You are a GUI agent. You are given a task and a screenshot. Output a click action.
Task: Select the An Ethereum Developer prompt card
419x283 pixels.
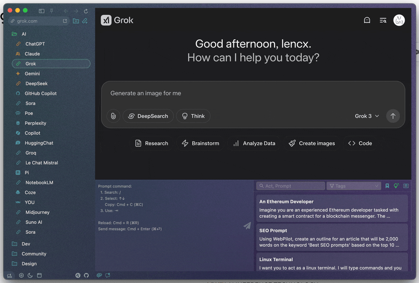point(332,209)
